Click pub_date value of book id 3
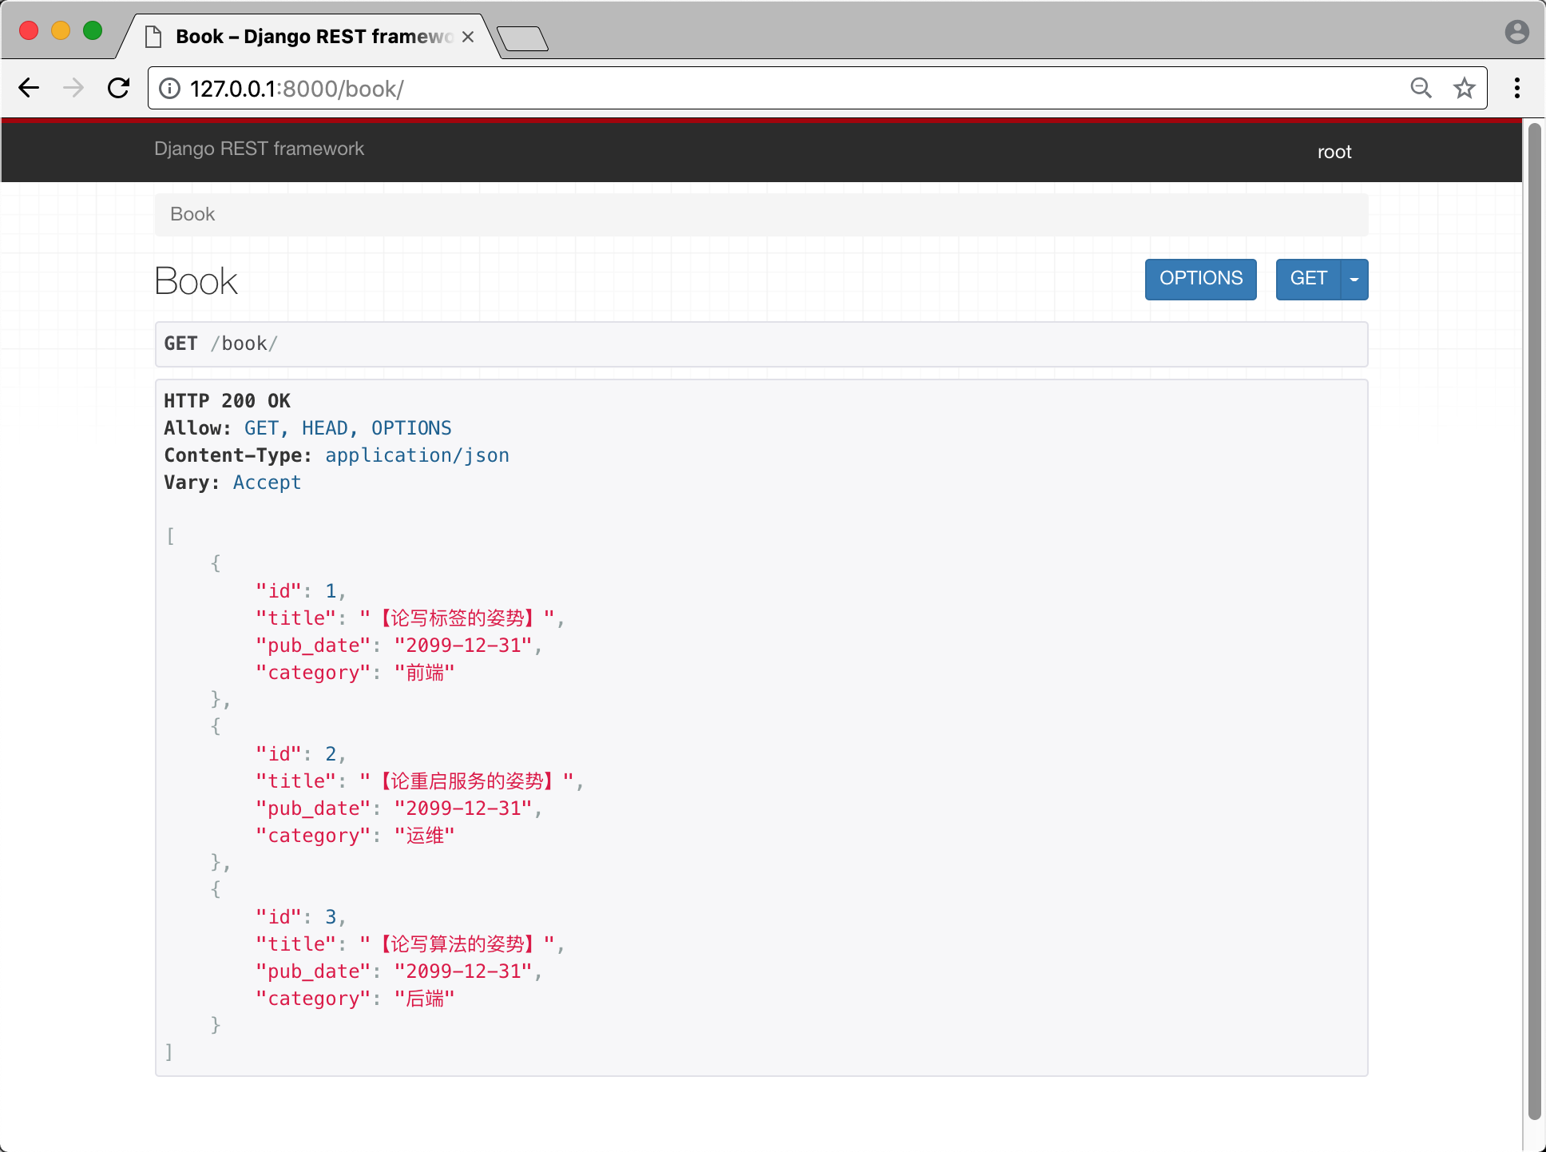Viewport: 1546px width, 1152px height. coord(463,971)
